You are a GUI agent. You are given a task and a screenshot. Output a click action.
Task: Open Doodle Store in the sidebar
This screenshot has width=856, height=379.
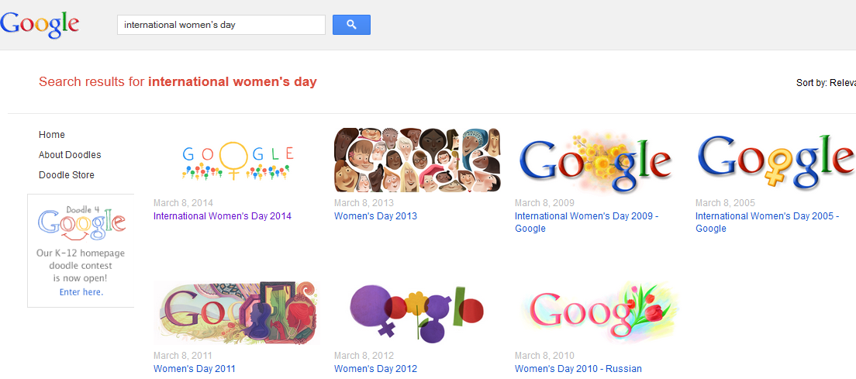[x=67, y=175]
